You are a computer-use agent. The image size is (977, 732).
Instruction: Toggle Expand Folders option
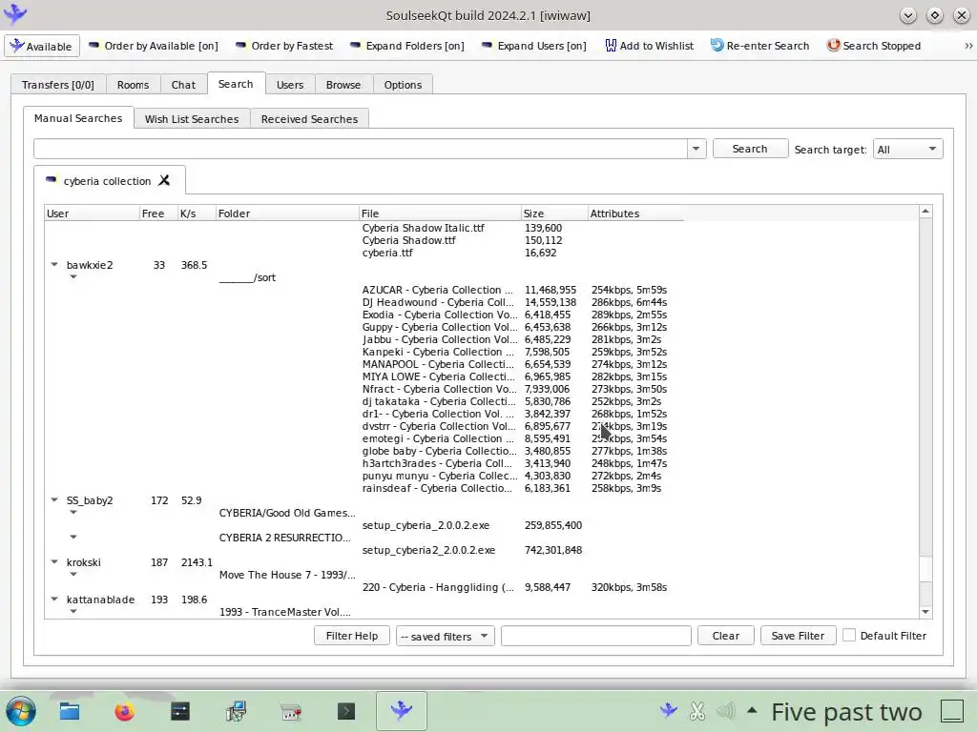pos(407,46)
